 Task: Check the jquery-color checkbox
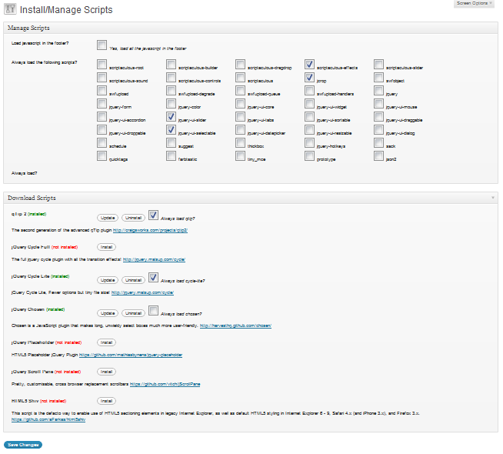(171, 104)
